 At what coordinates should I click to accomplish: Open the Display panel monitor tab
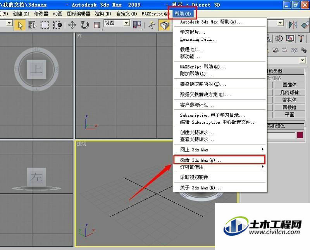[290, 38]
